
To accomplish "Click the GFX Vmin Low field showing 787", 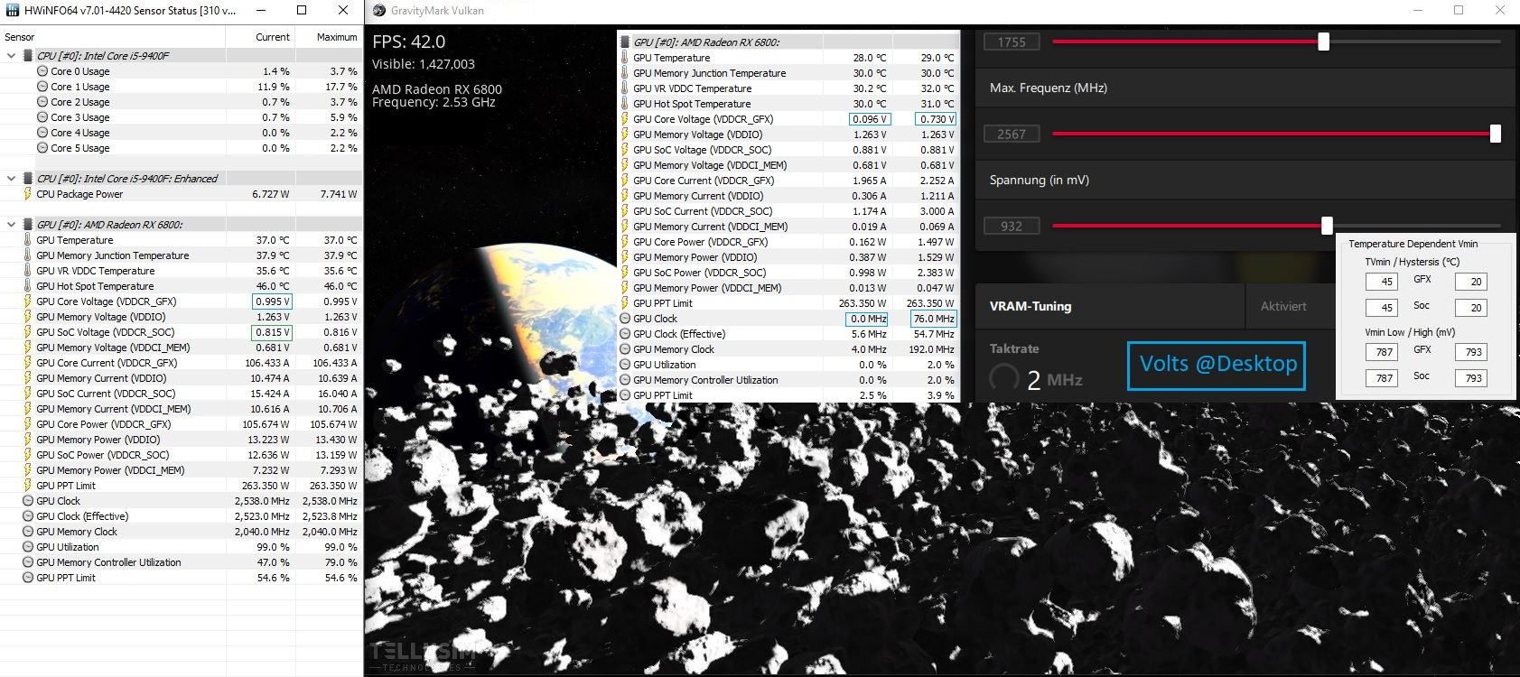I will point(1382,352).
